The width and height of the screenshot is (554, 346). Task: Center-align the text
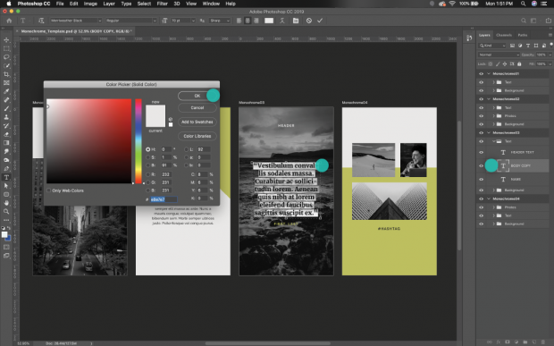coord(248,21)
